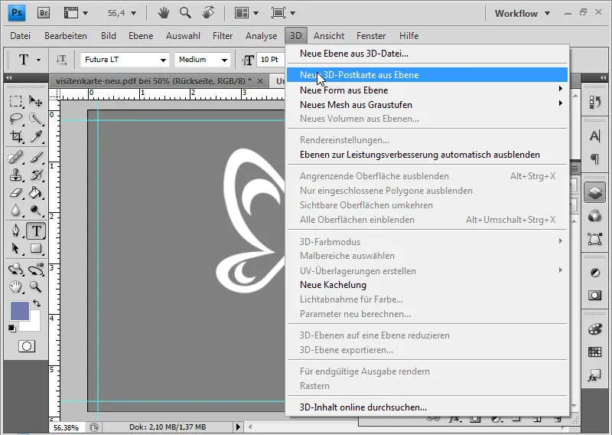Viewport: 612px width, 435px height.
Task: Toggle Quick Mask mode
Action: (27, 346)
